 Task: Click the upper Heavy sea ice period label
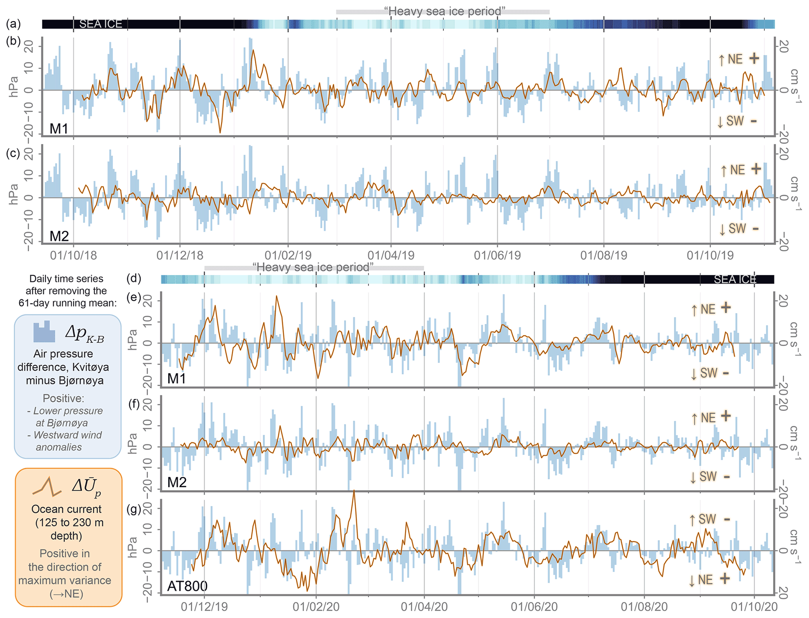tap(444, 11)
